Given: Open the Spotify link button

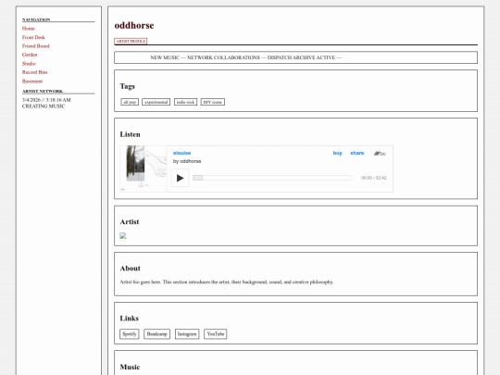Looking at the screenshot, I should click(130, 334).
